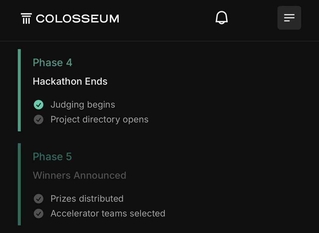Click the Phase 5 progress bar
This screenshot has width=319, height=233.
(19, 184)
